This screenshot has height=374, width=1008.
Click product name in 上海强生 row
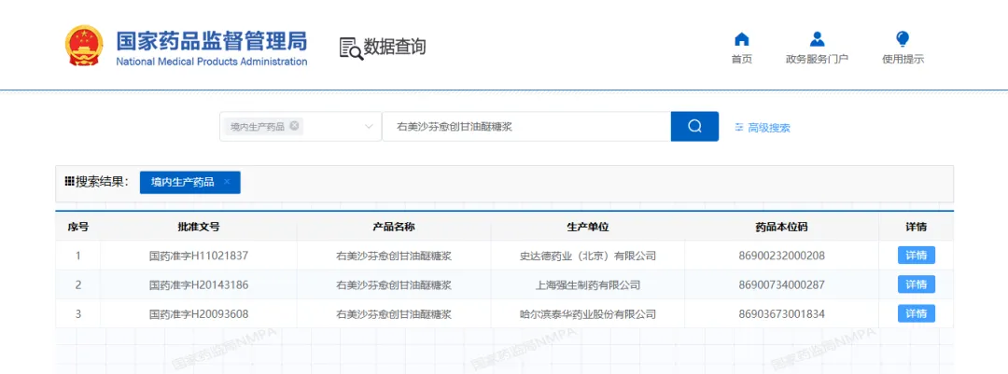394,284
